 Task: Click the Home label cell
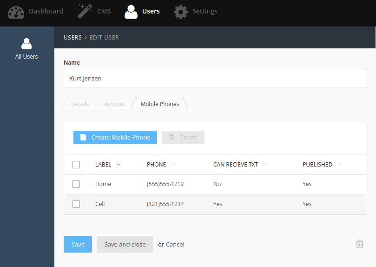[x=103, y=184]
